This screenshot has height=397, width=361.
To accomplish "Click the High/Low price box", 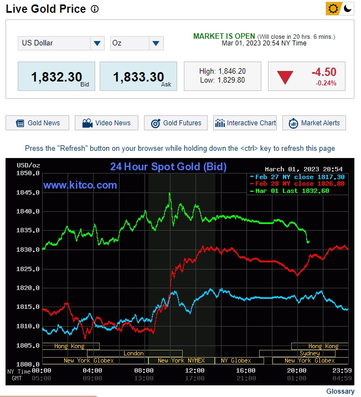I will 223,76.
